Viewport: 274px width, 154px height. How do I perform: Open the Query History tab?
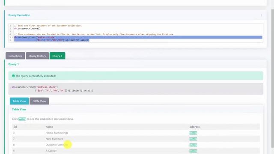(37, 56)
